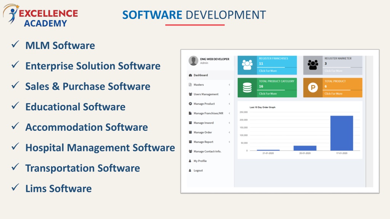This screenshot has width=390, height=219.
Task: Click the Register Franchises people icon
Action: [x=247, y=65]
